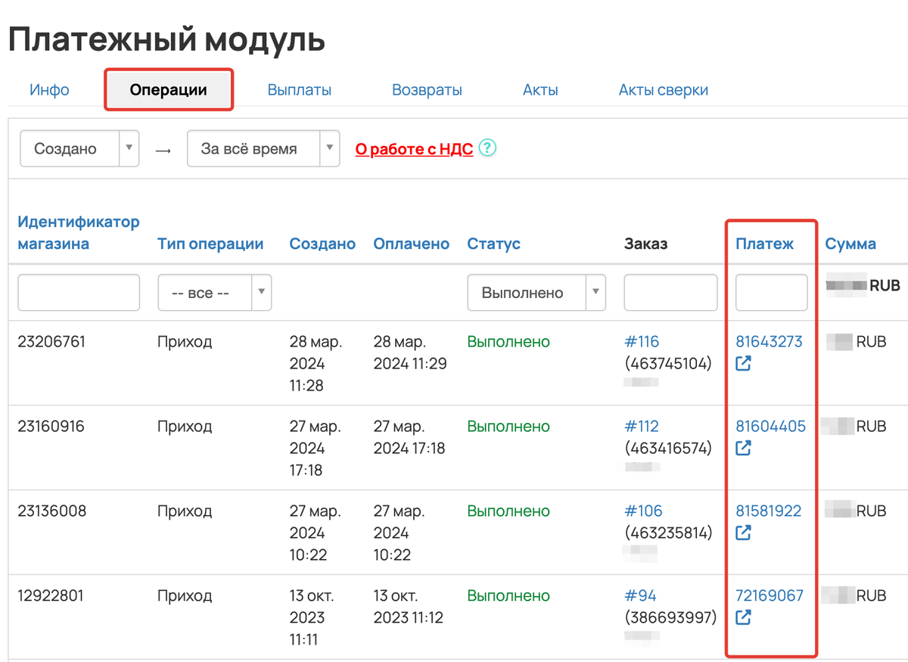Open order link #112
The width and height of the screenshot is (908, 662).
coord(642,426)
